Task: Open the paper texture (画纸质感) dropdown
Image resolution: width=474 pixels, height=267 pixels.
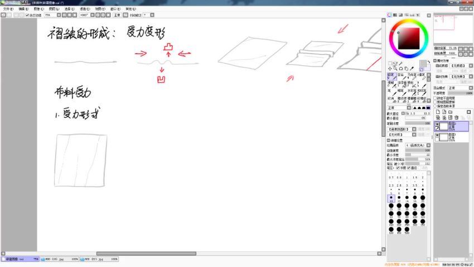Action: pos(471,66)
